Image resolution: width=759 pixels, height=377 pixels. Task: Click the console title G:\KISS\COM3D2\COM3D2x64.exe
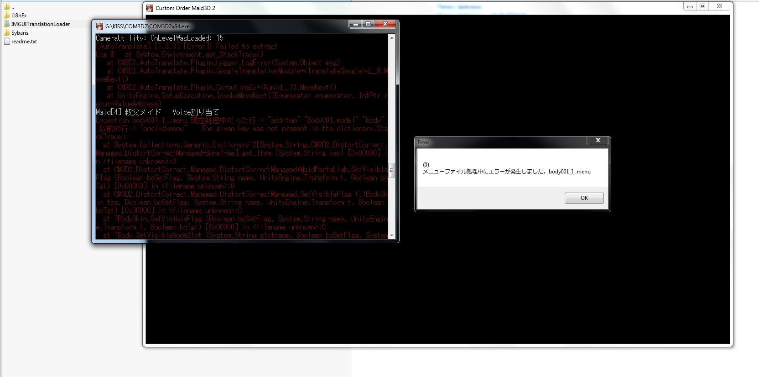(x=147, y=26)
